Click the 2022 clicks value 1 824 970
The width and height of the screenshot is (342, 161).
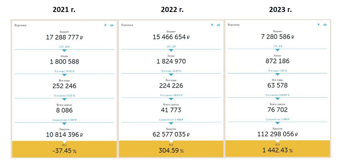pyautogui.click(x=171, y=61)
